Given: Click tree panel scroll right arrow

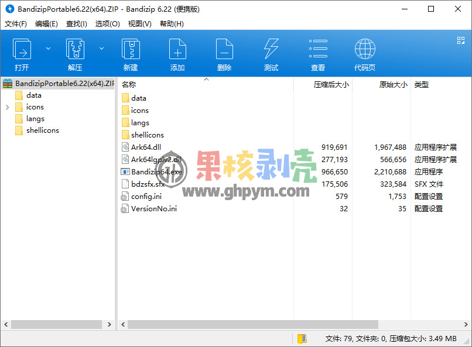Looking at the screenshot, I should [110, 324].
